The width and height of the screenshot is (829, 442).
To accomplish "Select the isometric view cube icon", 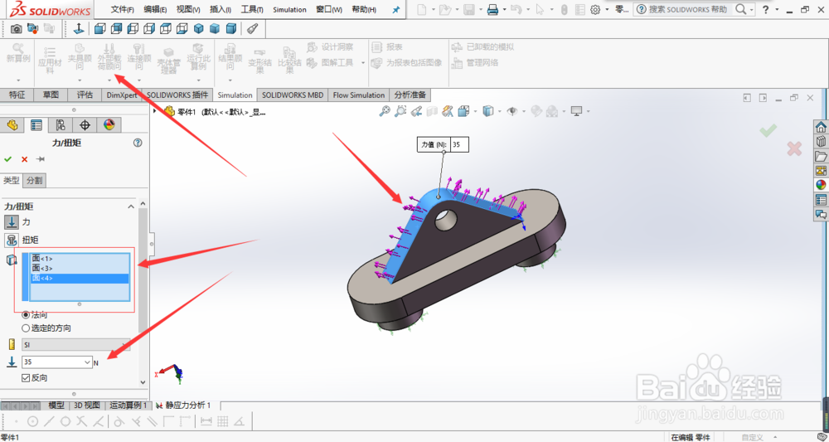I will coord(198,28).
